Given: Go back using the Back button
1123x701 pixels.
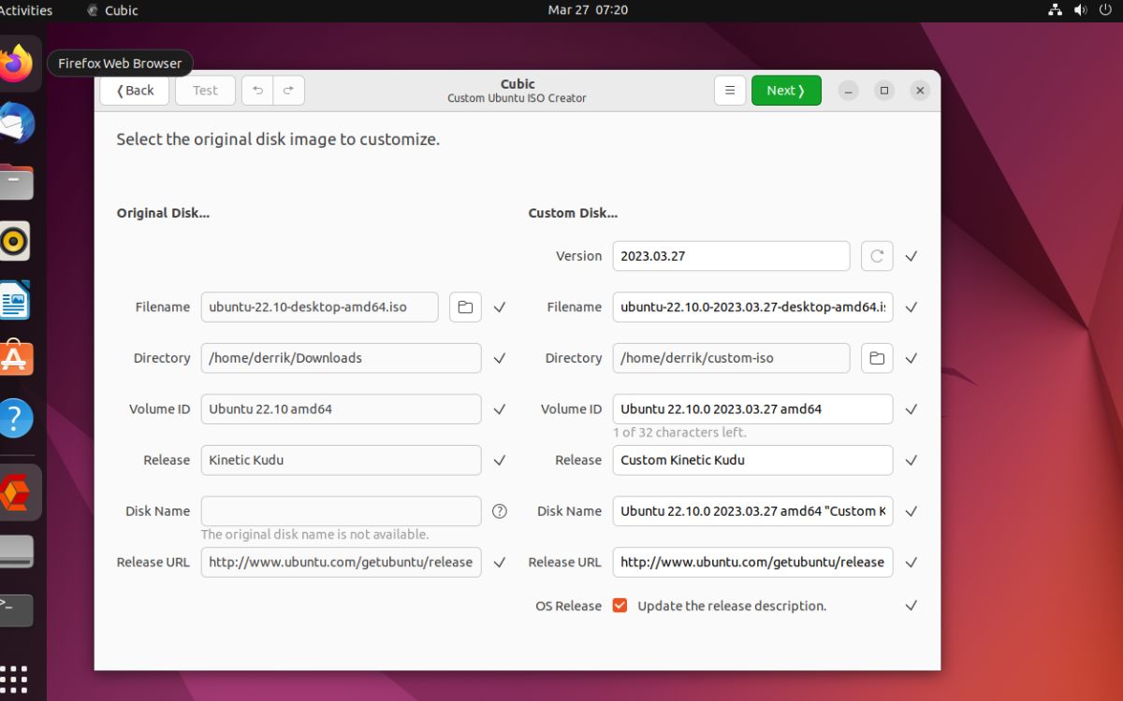Looking at the screenshot, I should pyautogui.click(x=134, y=90).
